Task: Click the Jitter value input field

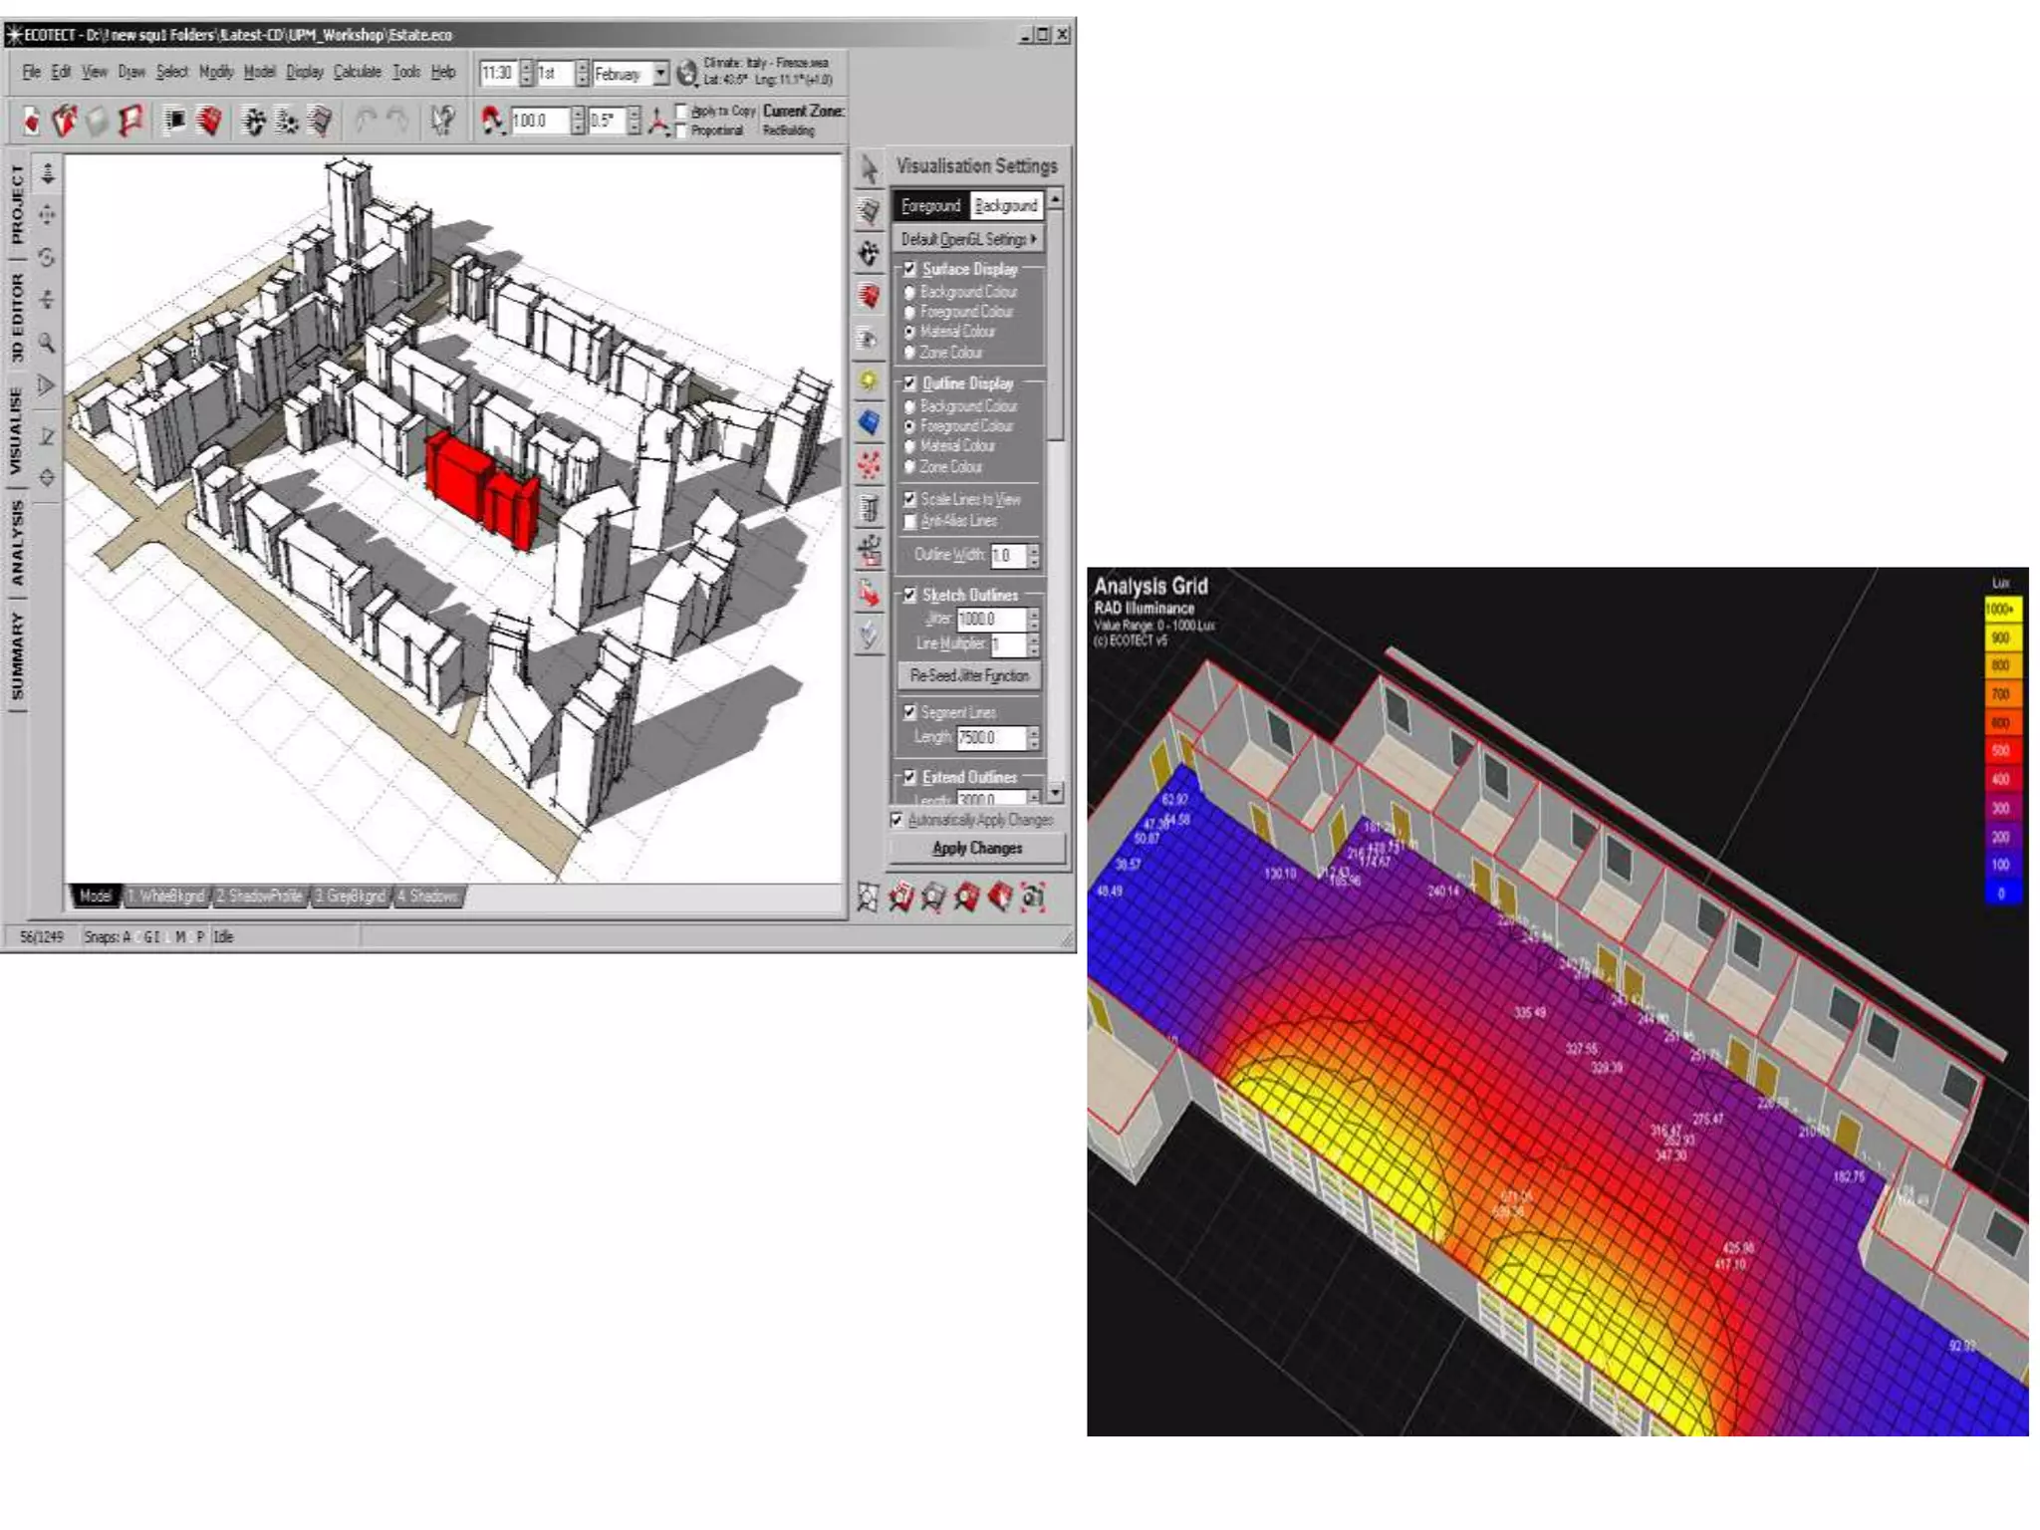Action: click(990, 619)
